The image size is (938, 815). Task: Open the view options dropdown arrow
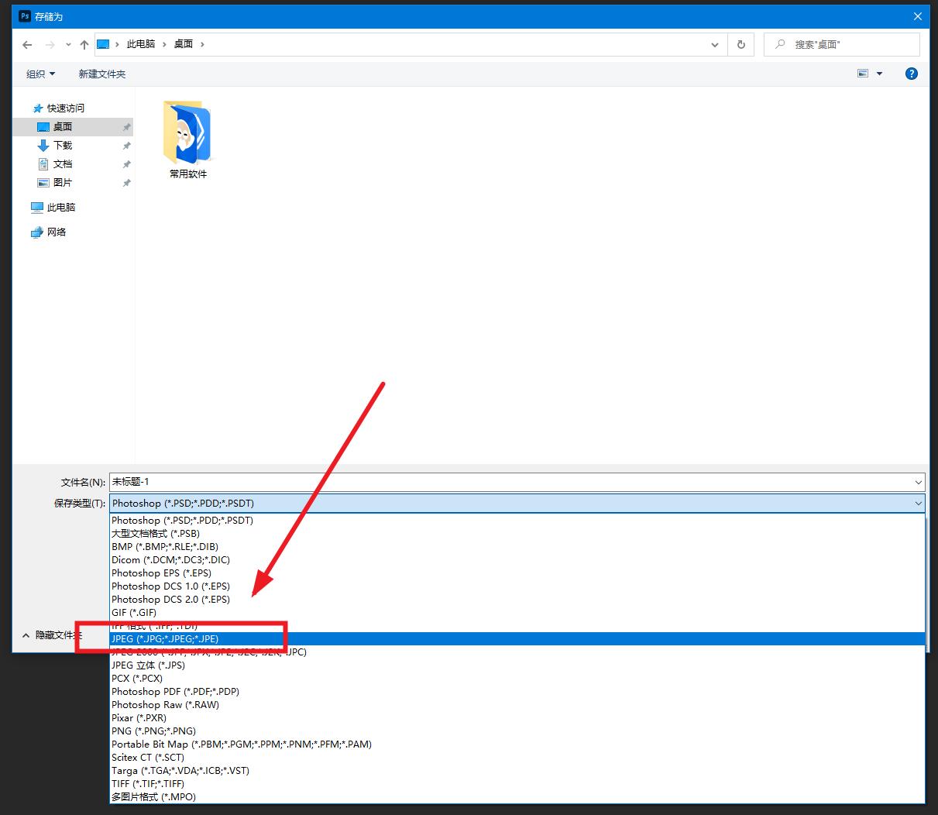pyautogui.click(x=879, y=74)
